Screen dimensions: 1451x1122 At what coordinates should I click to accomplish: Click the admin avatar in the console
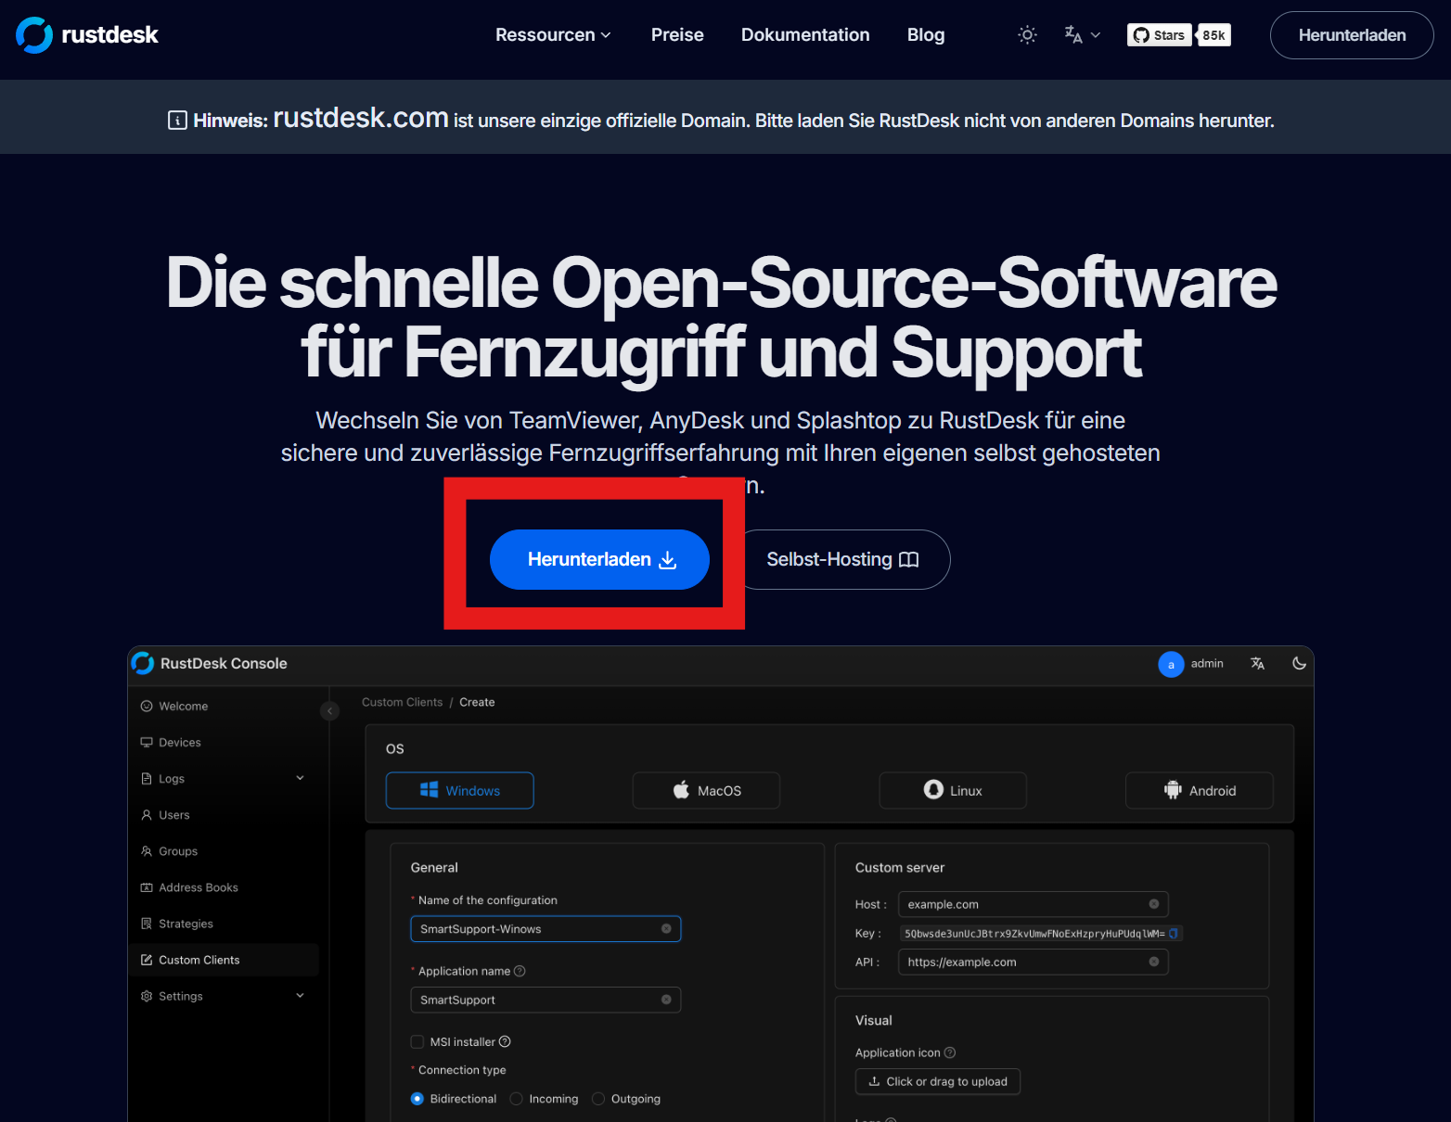(x=1171, y=664)
